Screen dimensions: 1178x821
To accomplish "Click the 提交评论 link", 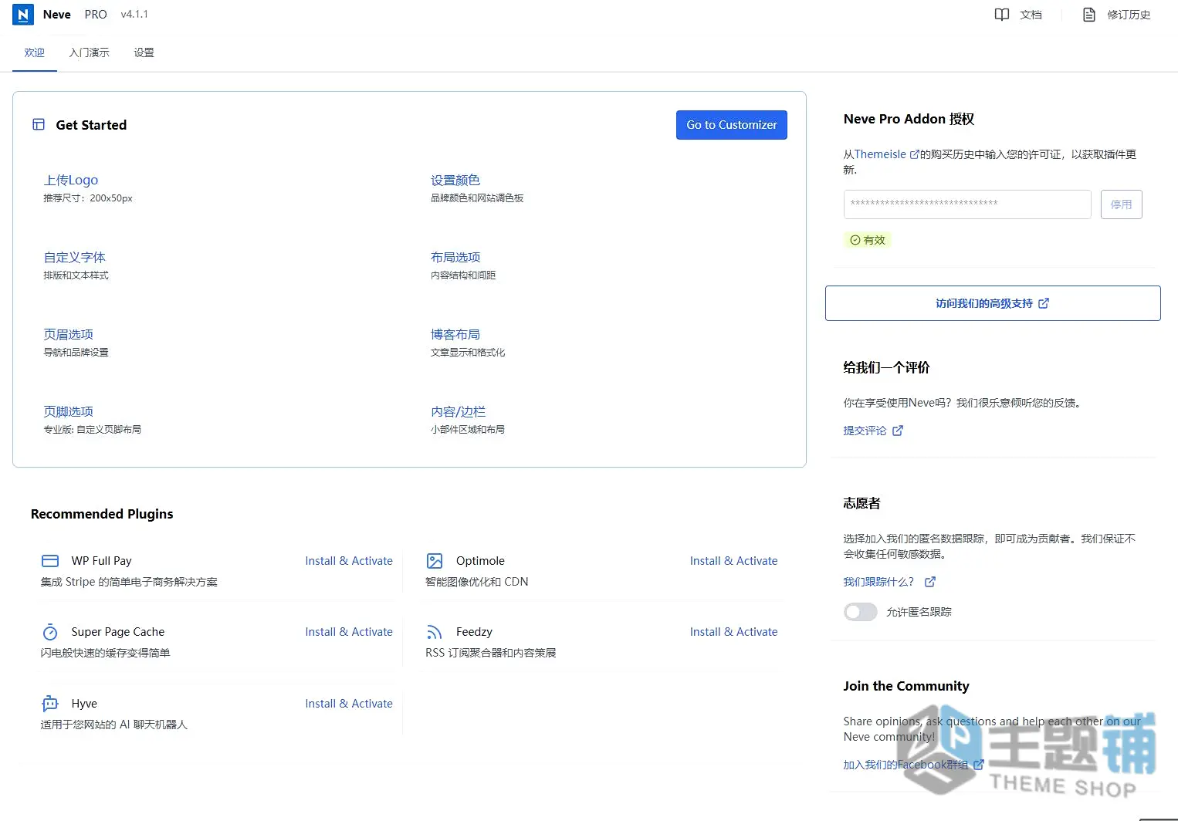I will [865, 431].
